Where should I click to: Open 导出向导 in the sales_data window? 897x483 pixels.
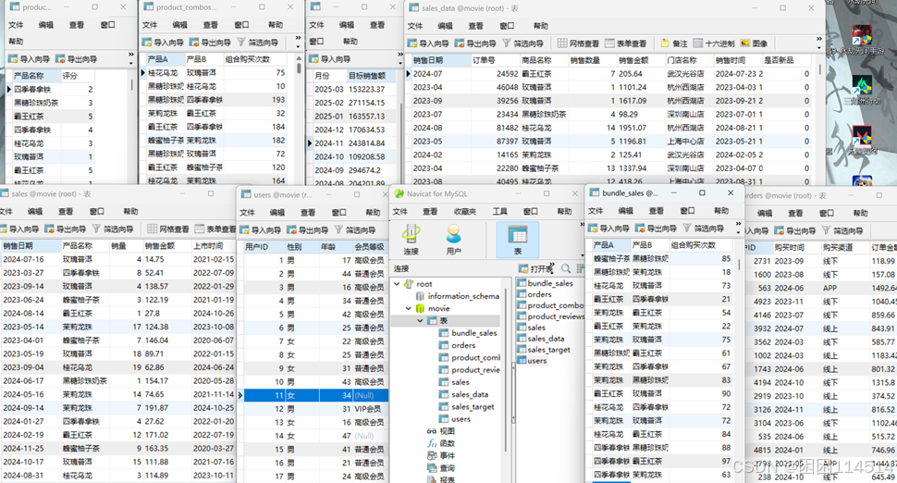click(476, 43)
